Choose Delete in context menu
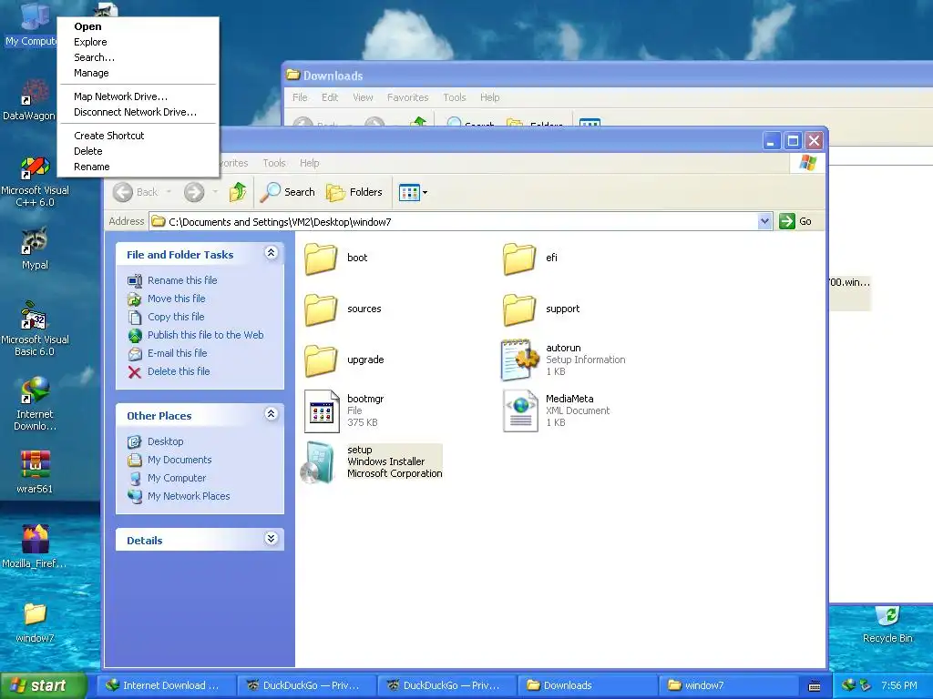The height and width of the screenshot is (699, 933). pos(138,151)
